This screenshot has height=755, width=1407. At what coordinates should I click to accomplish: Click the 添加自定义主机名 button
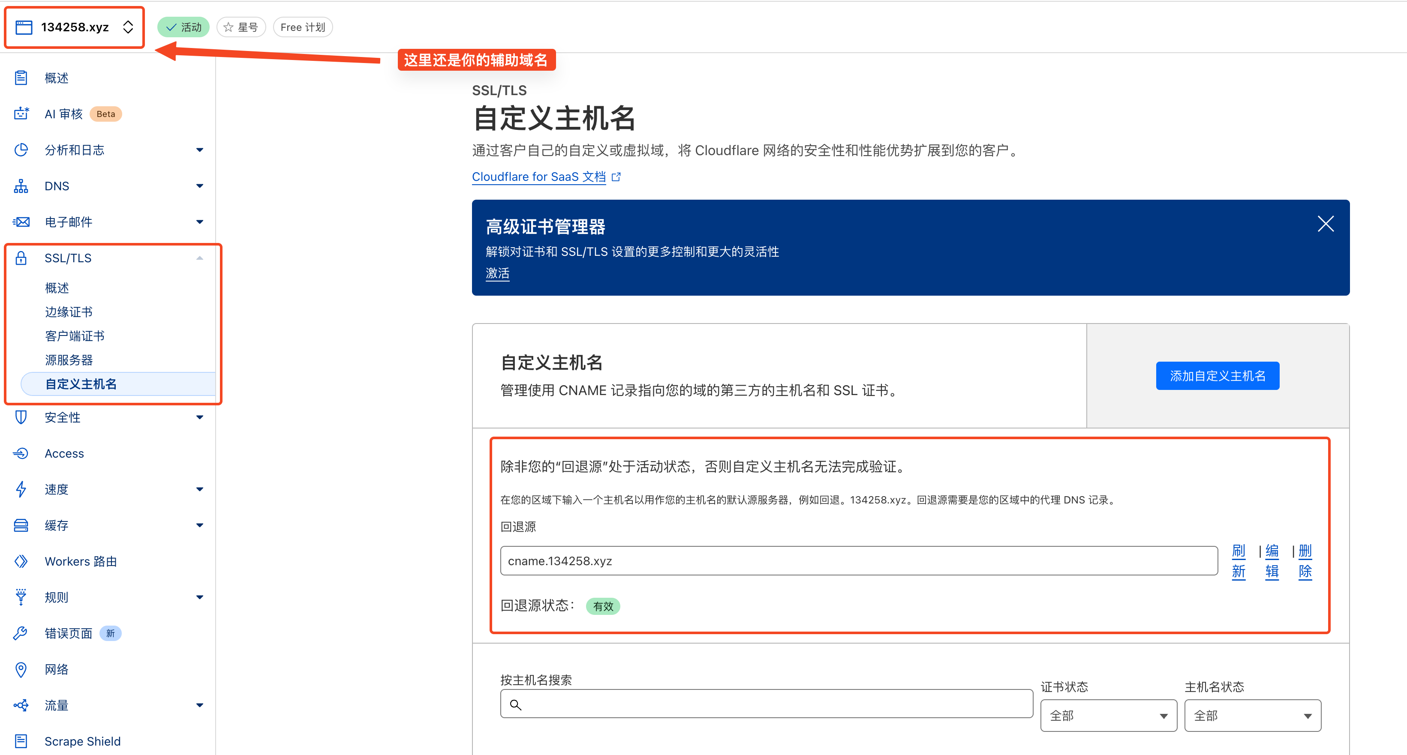click(1217, 376)
